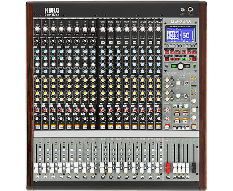Screen dimensions: 233x191
Task: Click the headphone PHONES jack at top right
Action: pos(190,10)
